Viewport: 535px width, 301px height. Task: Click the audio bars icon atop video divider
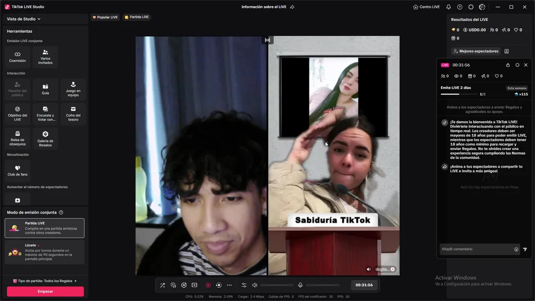point(267,40)
